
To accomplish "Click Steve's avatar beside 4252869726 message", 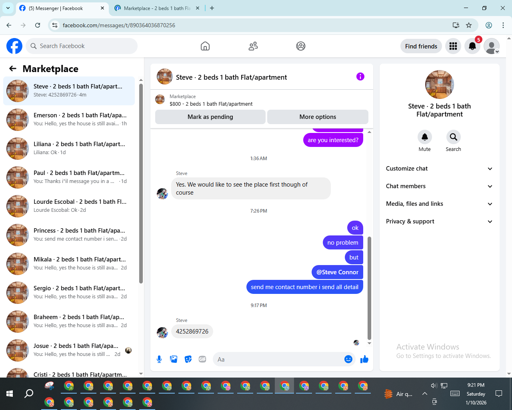I will tap(162, 333).
